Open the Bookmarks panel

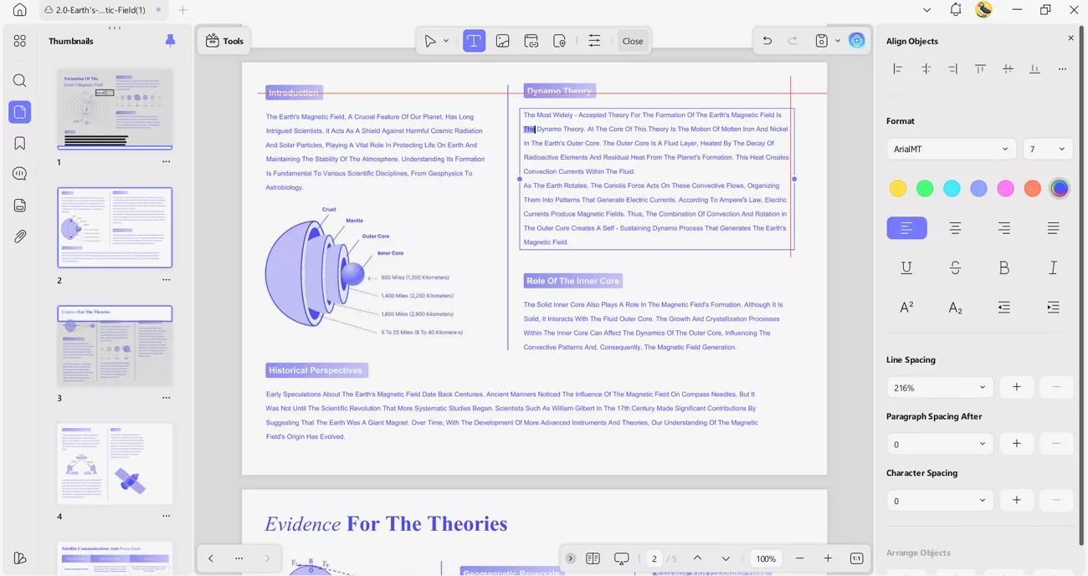pos(19,142)
